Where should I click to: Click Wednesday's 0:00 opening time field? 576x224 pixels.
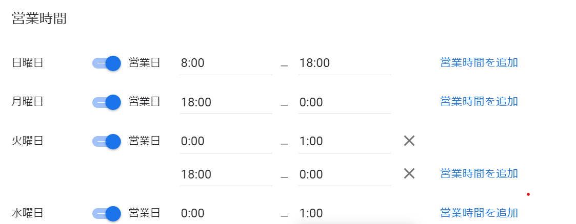coord(226,214)
